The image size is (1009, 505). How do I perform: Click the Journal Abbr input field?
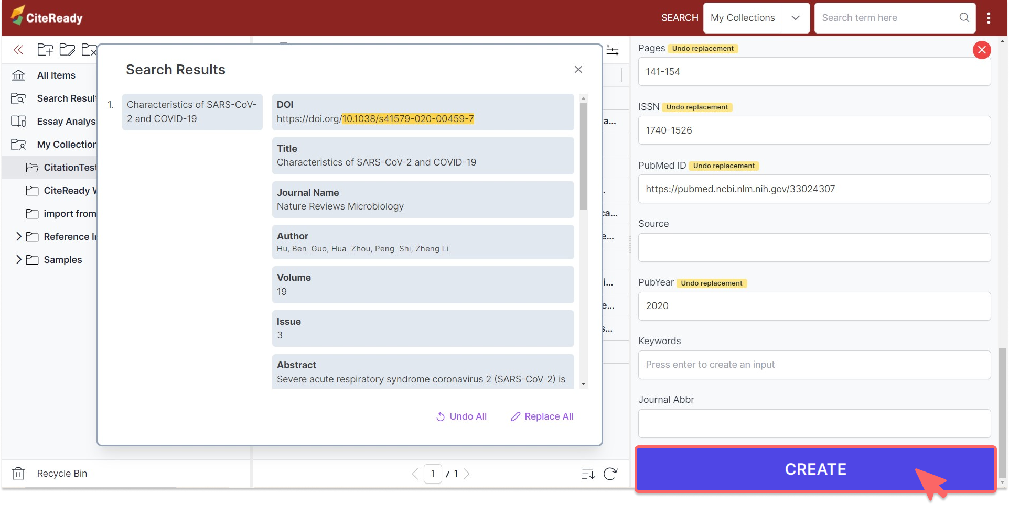(814, 423)
